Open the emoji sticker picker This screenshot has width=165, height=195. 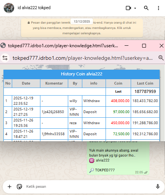[19, 187]
